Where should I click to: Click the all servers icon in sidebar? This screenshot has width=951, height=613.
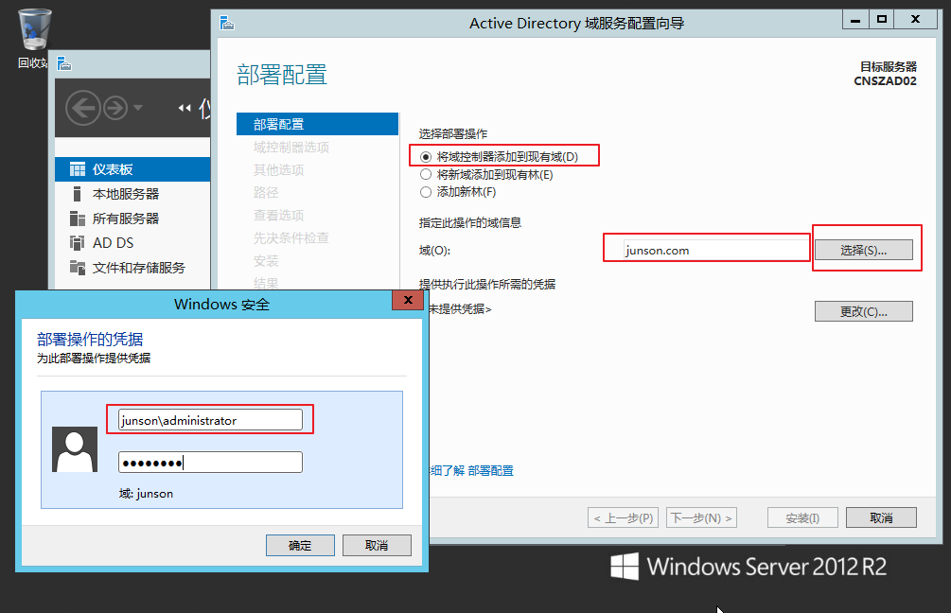point(77,219)
